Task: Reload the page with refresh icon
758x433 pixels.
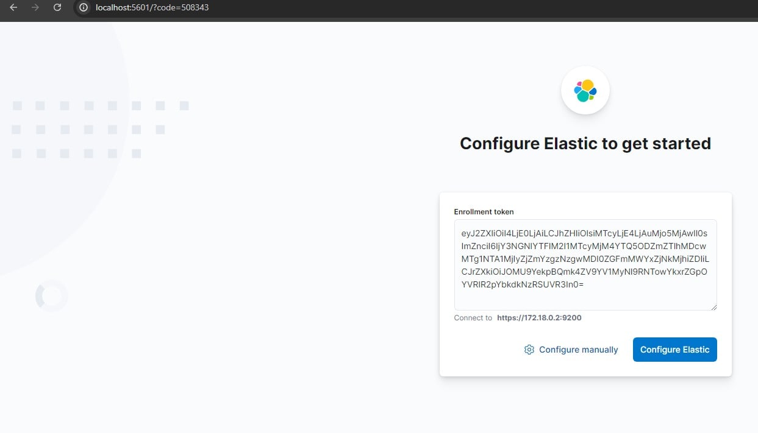Action: point(57,8)
